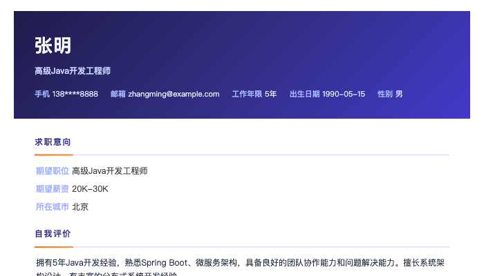Click the city value 北京
Screen dimensions: 484x276
coord(80,207)
